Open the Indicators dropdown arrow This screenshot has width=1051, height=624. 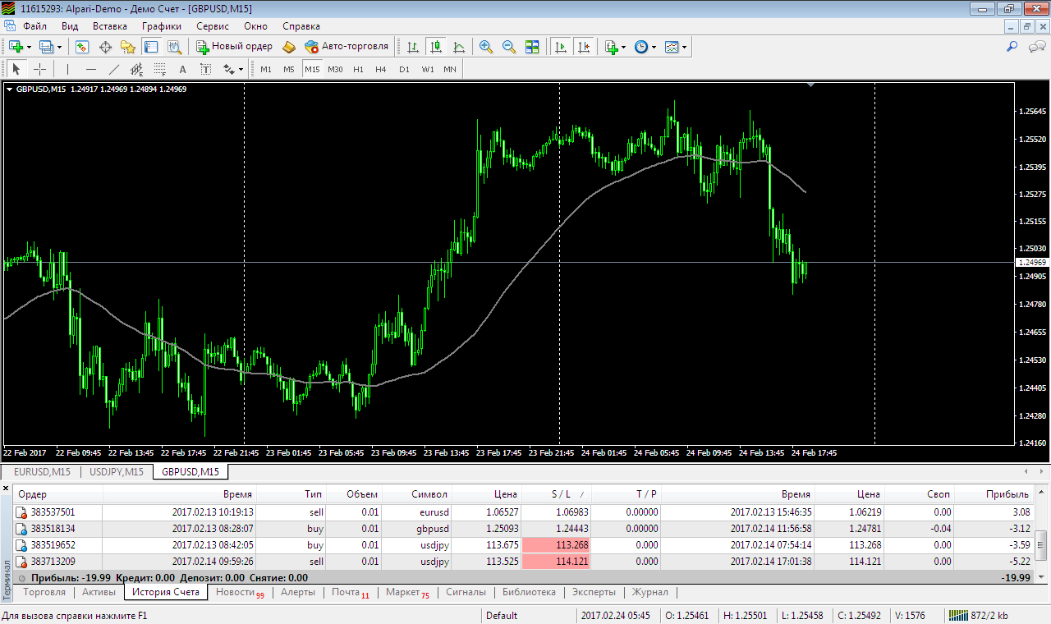625,47
